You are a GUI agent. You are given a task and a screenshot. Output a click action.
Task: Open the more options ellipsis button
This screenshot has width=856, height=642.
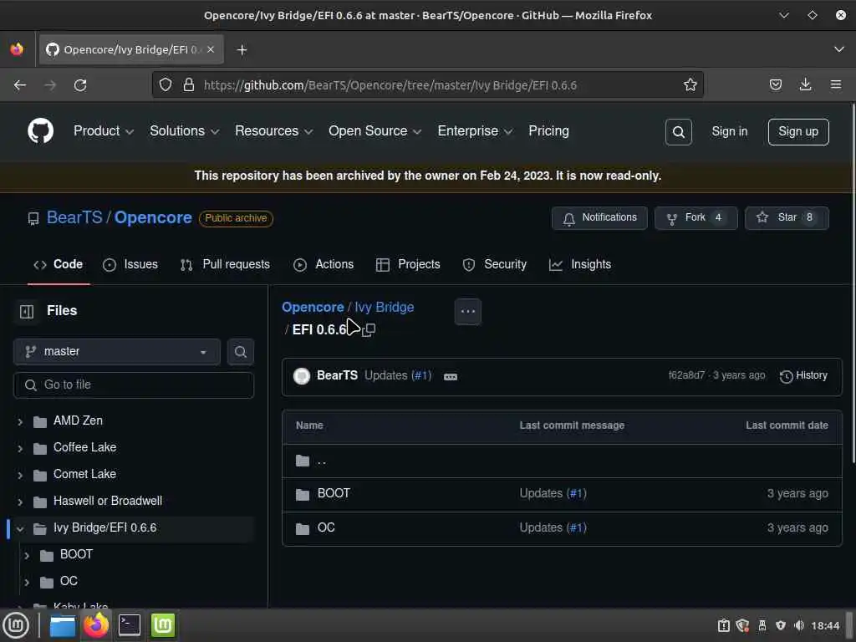(x=468, y=312)
